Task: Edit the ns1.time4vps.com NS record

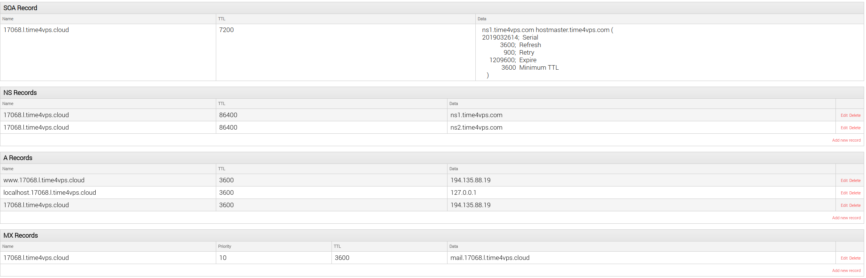Action: pos(844,115)
